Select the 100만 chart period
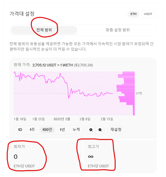Viewport: 166px width, 177px height. click(47, 130)
